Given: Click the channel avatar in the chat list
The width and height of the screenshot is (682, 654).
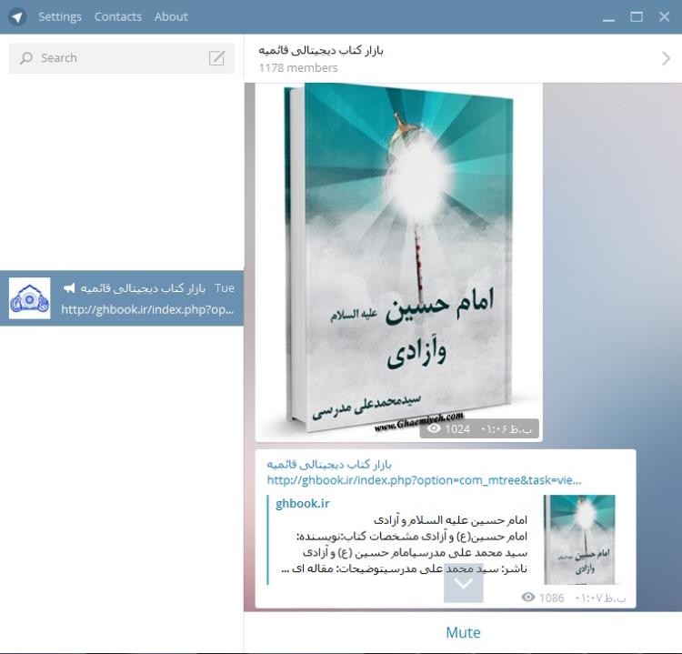Looking at the screenshot, I should click(30, 298).
